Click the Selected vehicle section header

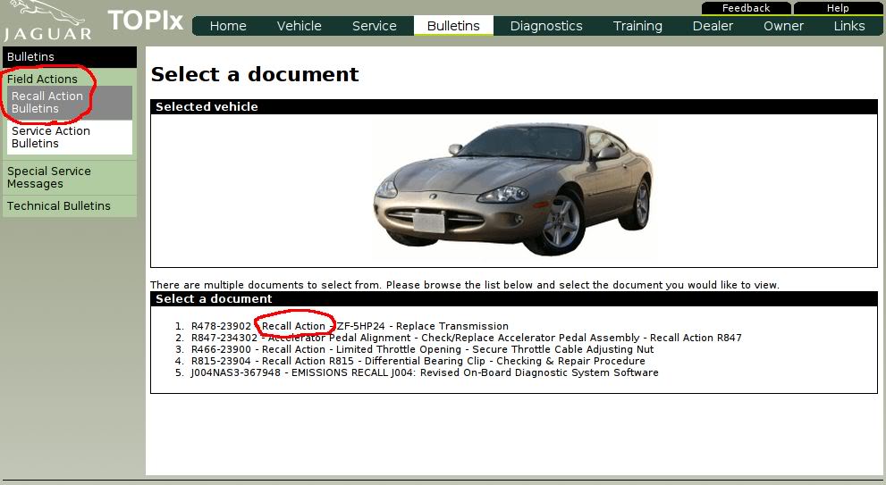[x=514, y=106]
